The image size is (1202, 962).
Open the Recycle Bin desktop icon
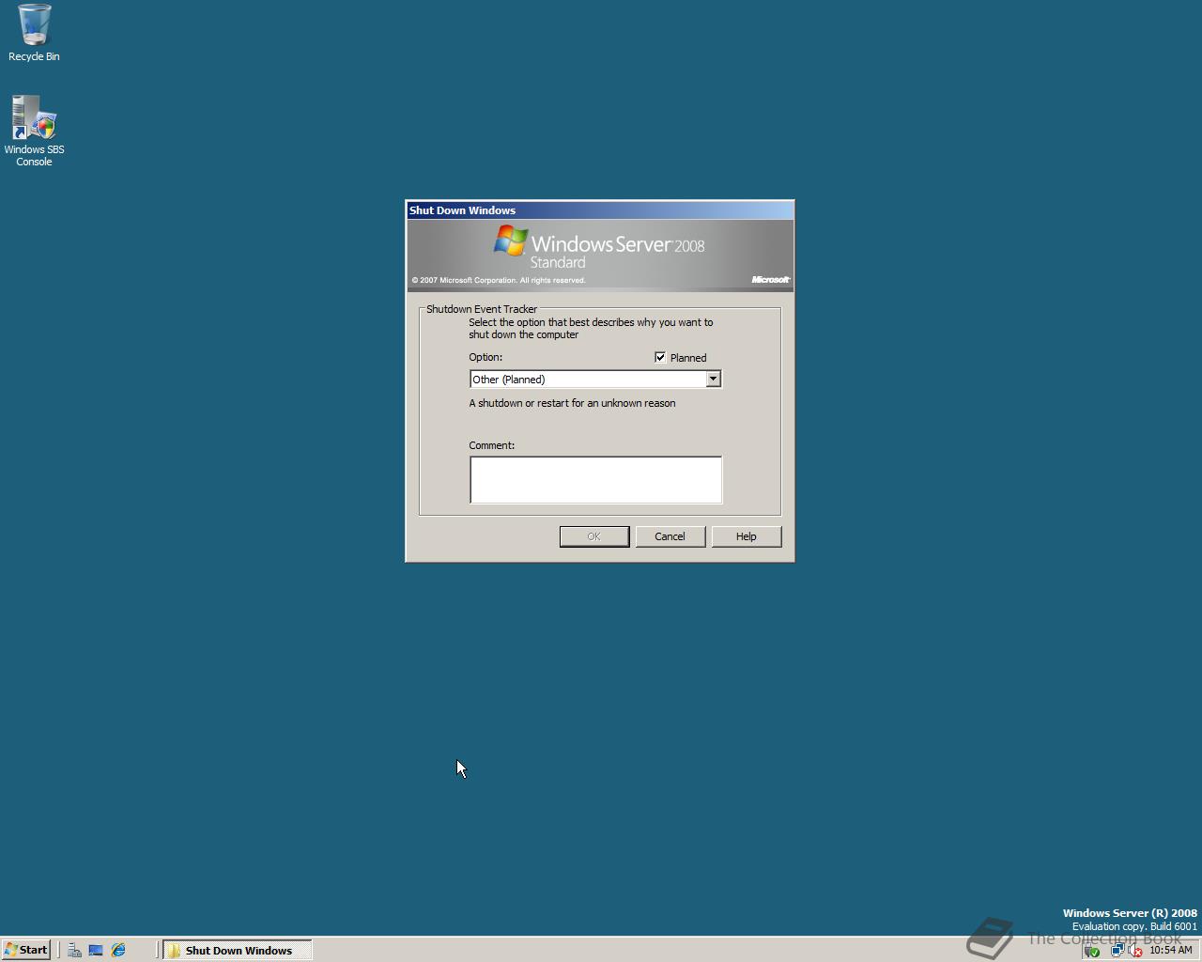(x=34, y=32)
